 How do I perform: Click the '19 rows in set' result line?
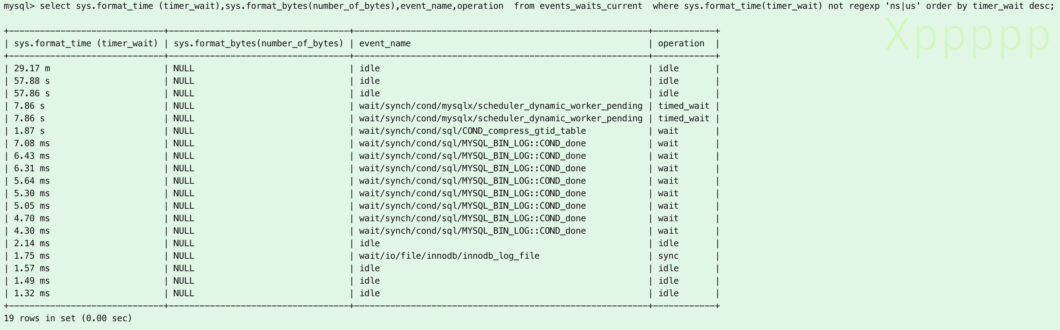coord(68,319)
